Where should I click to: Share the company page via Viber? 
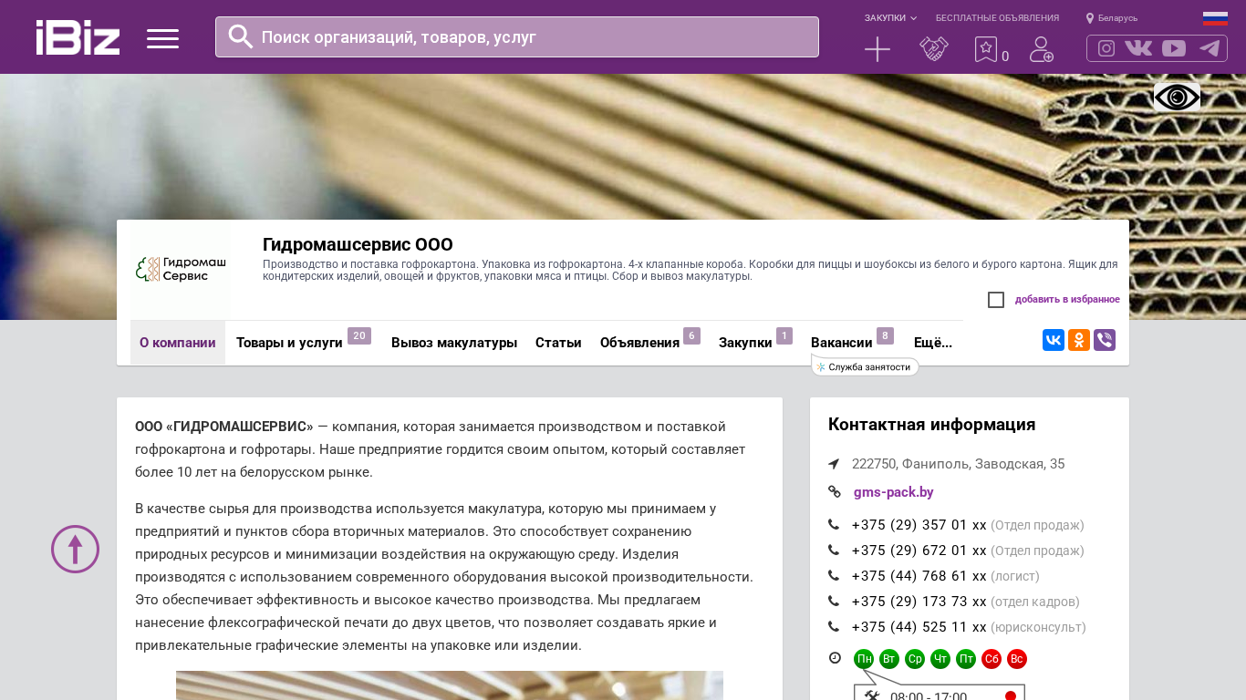[x=1105, y=340]
